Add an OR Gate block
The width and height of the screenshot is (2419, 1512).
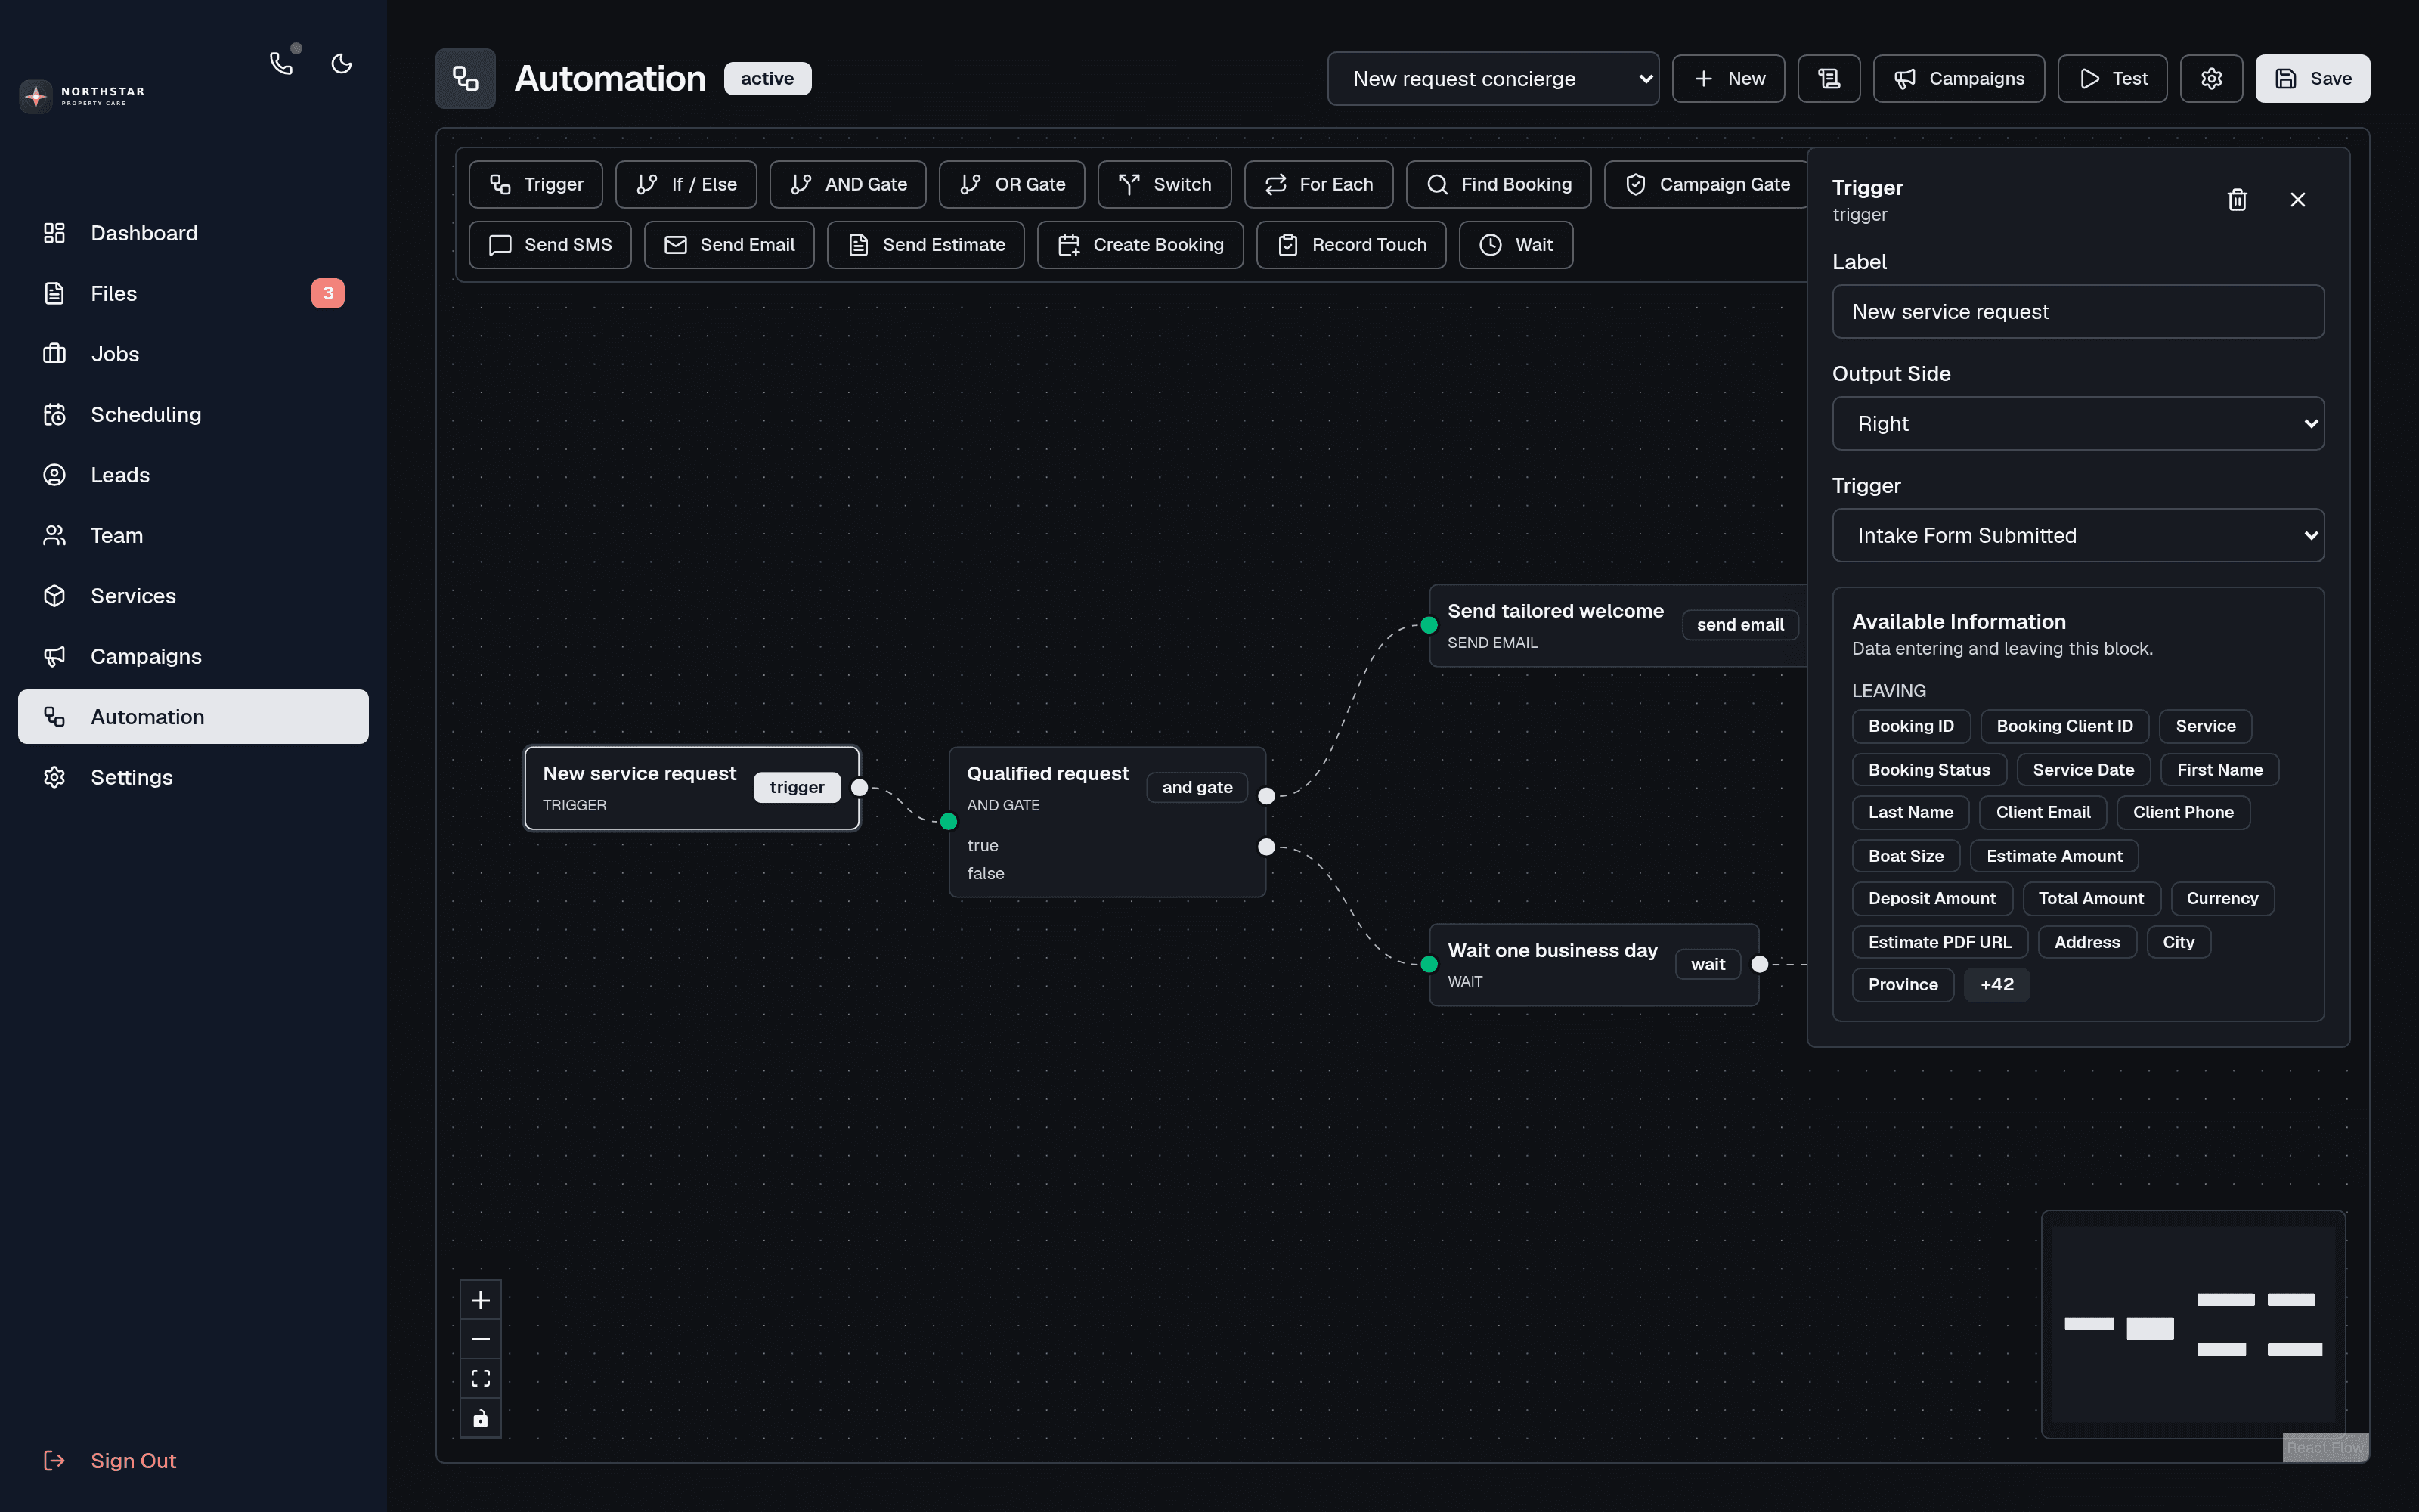(1011, 184)
